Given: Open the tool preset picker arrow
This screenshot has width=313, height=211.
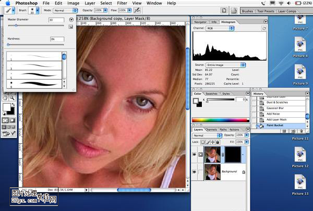Looking at the screenshot, I should tap(14, 10).
